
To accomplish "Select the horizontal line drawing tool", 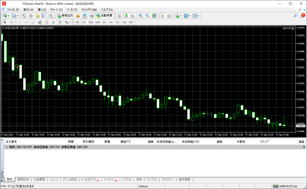I will (27, 22).
